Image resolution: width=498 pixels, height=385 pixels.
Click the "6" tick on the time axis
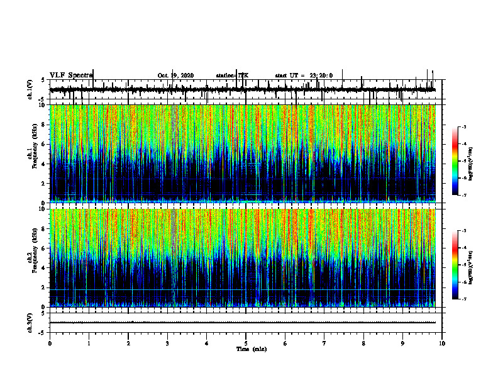coord(285,343)
